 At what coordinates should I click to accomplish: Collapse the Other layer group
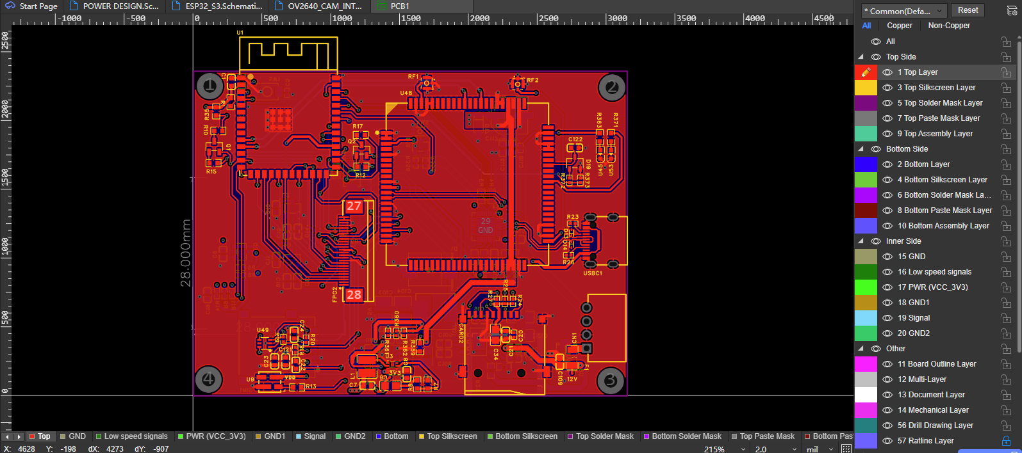pyautogui.click(x=861, y=349)
